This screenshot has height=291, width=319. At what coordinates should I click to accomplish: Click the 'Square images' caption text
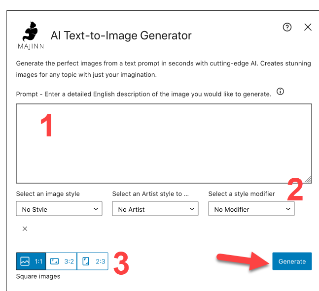click(x=38, y=276)
